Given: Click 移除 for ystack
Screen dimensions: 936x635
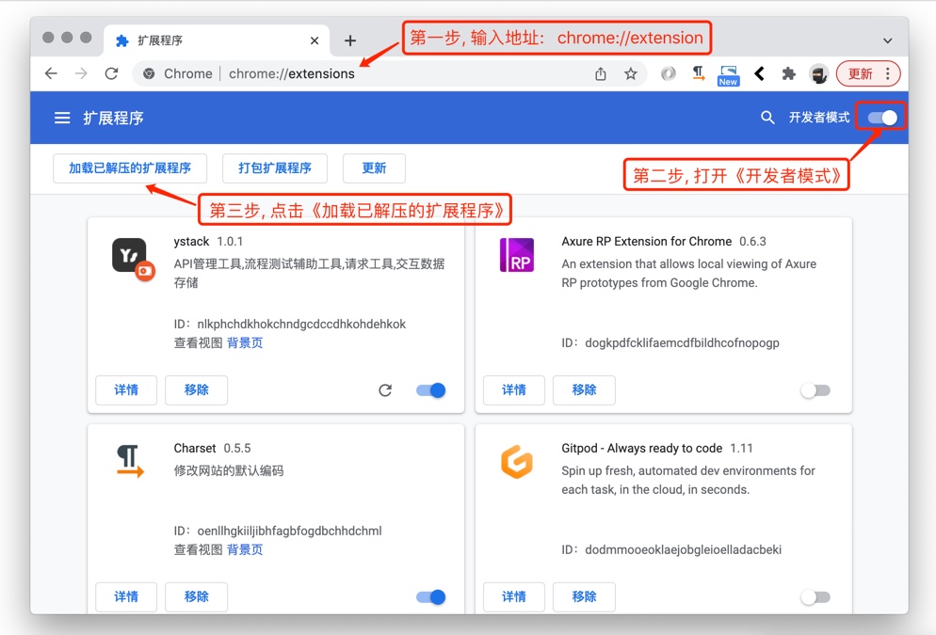Looking at the screenshot, I should 197,390.
